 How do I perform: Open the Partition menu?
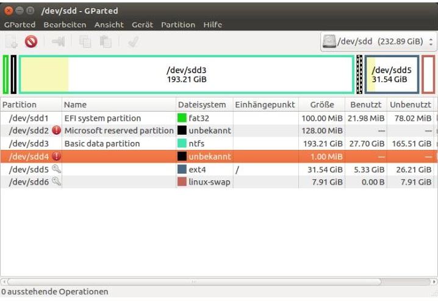[178, 25]
